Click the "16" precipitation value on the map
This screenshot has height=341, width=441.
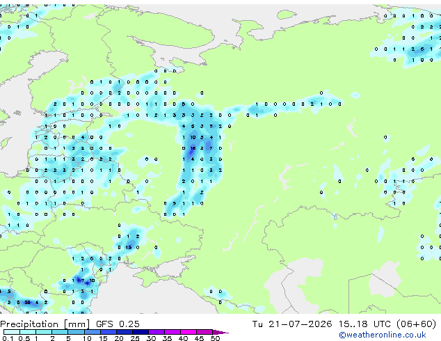(x=193, y=148)
